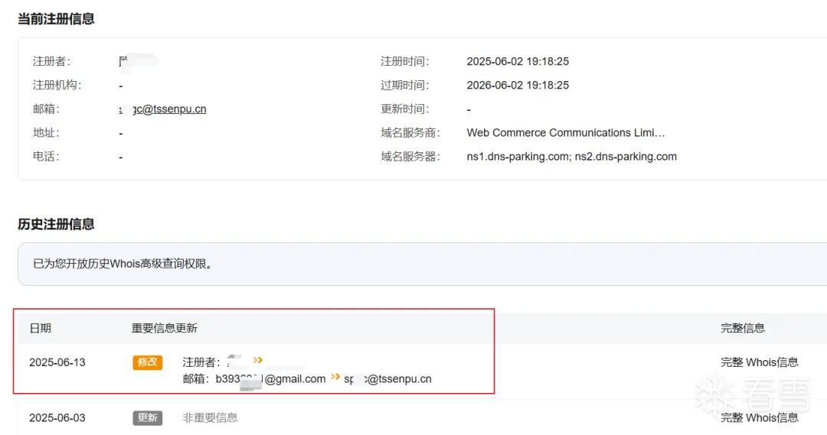Screen dimensions: 827x435
Task: Open the full Whois info for 2025-06-13
Action: click(759, 362)
